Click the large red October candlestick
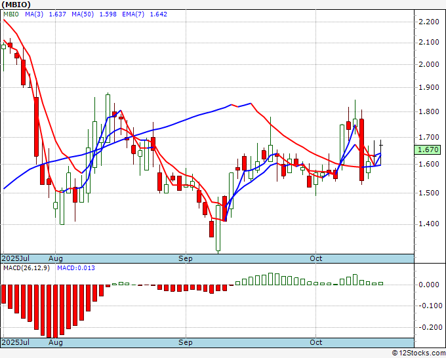 tap(361, 150)
